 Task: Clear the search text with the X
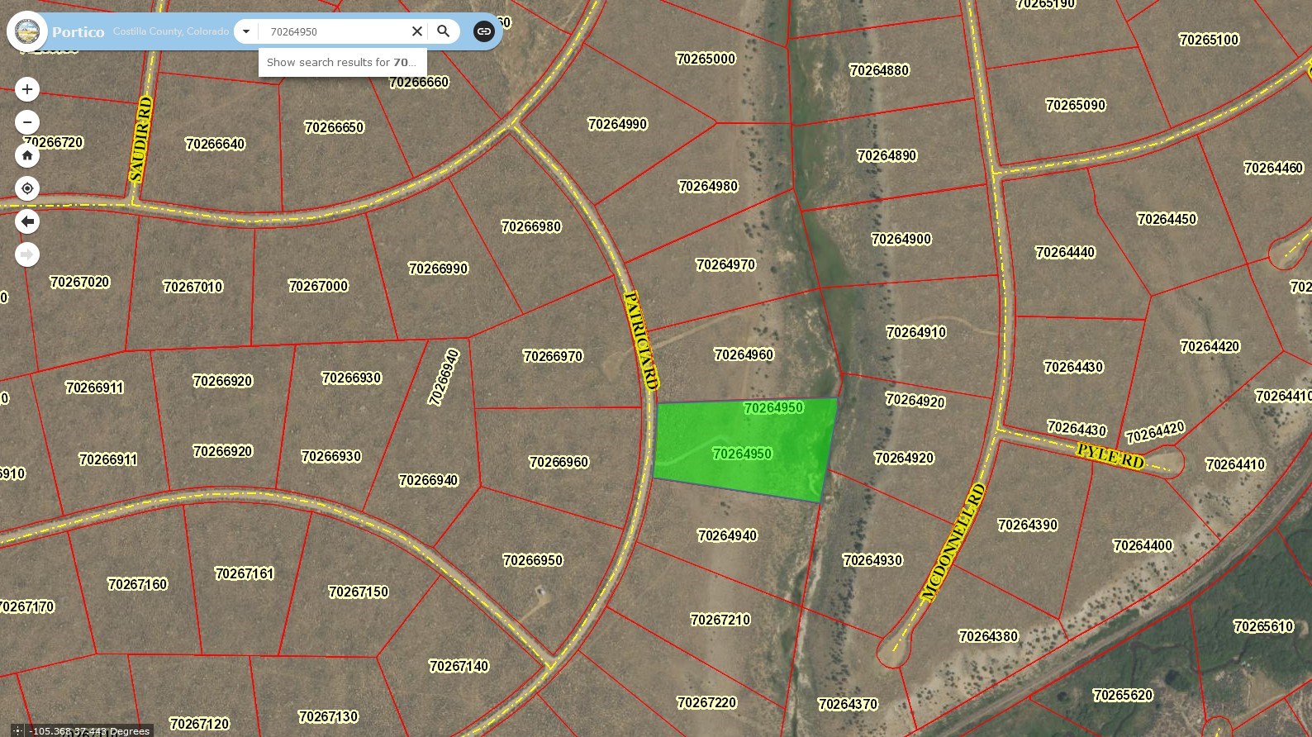click(x=417, y=31)
